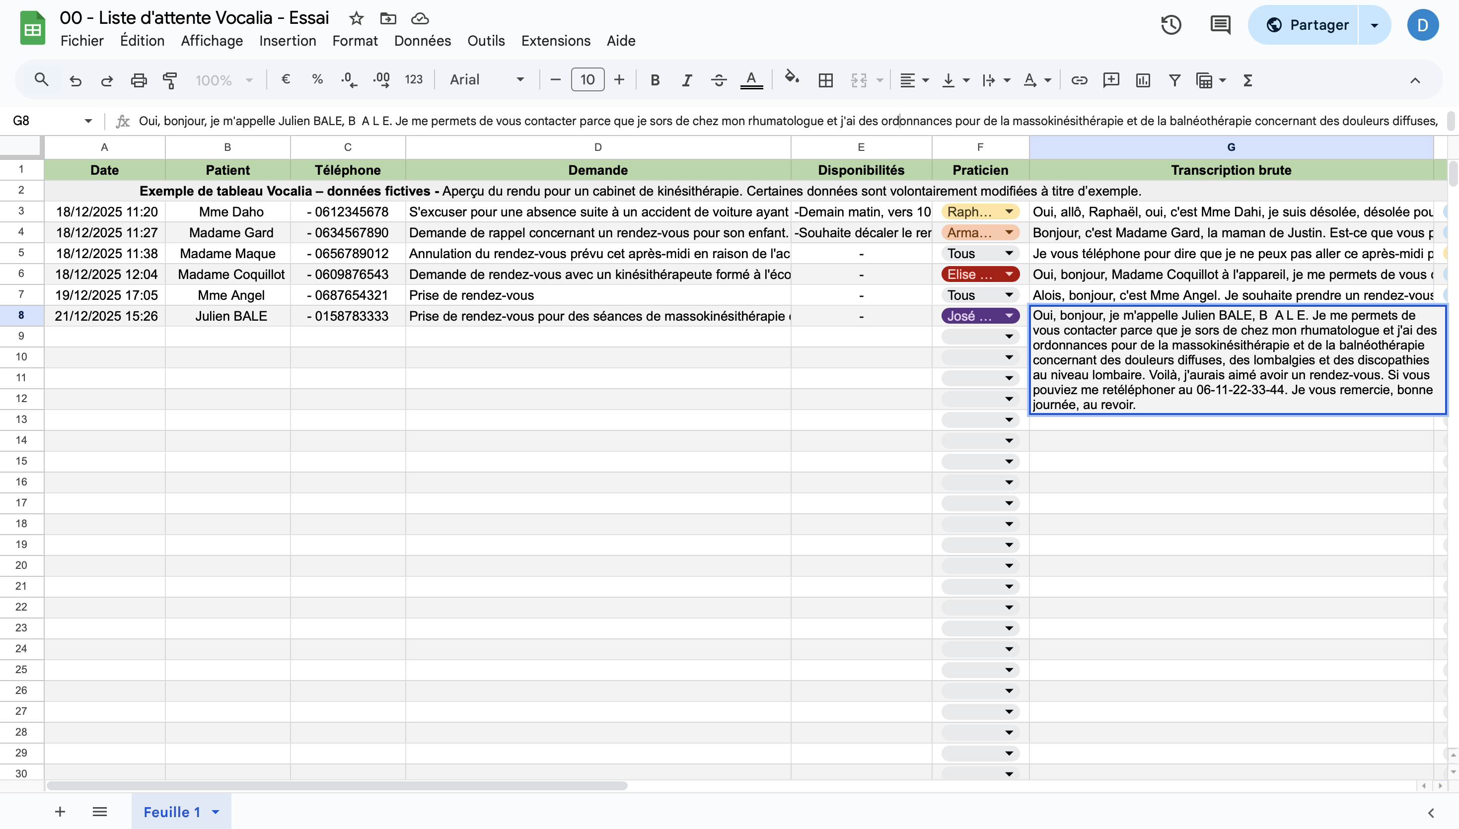
Task: Open the text rotation dropdown
Action: click(x=1036, y=80)
